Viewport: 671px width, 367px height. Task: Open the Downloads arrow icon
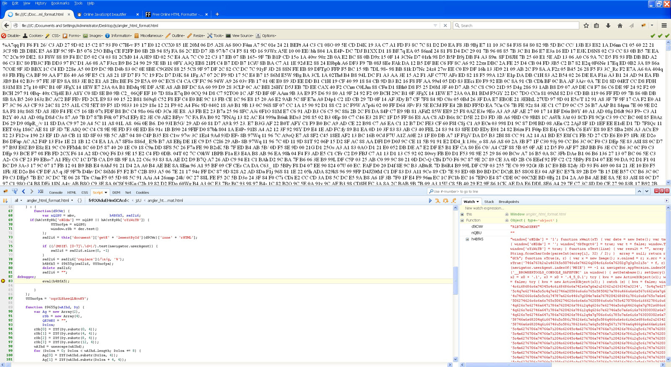click(608, 26)
